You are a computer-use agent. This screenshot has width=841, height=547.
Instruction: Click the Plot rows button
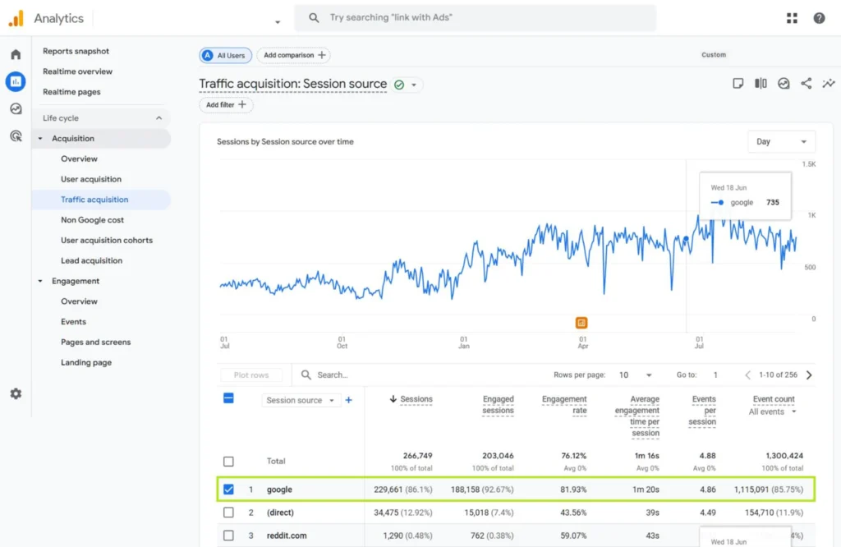click(251, 375)
